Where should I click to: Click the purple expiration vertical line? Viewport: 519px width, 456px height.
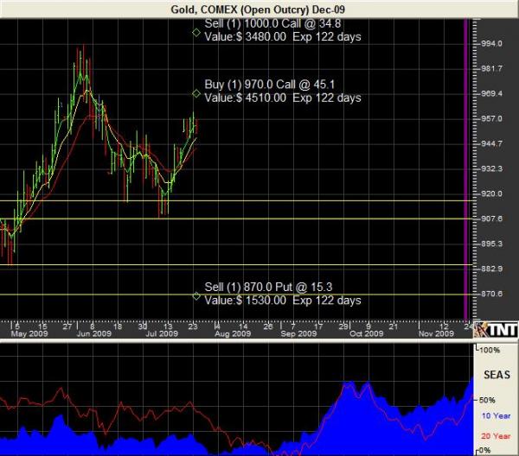click(x=467, y=173)
